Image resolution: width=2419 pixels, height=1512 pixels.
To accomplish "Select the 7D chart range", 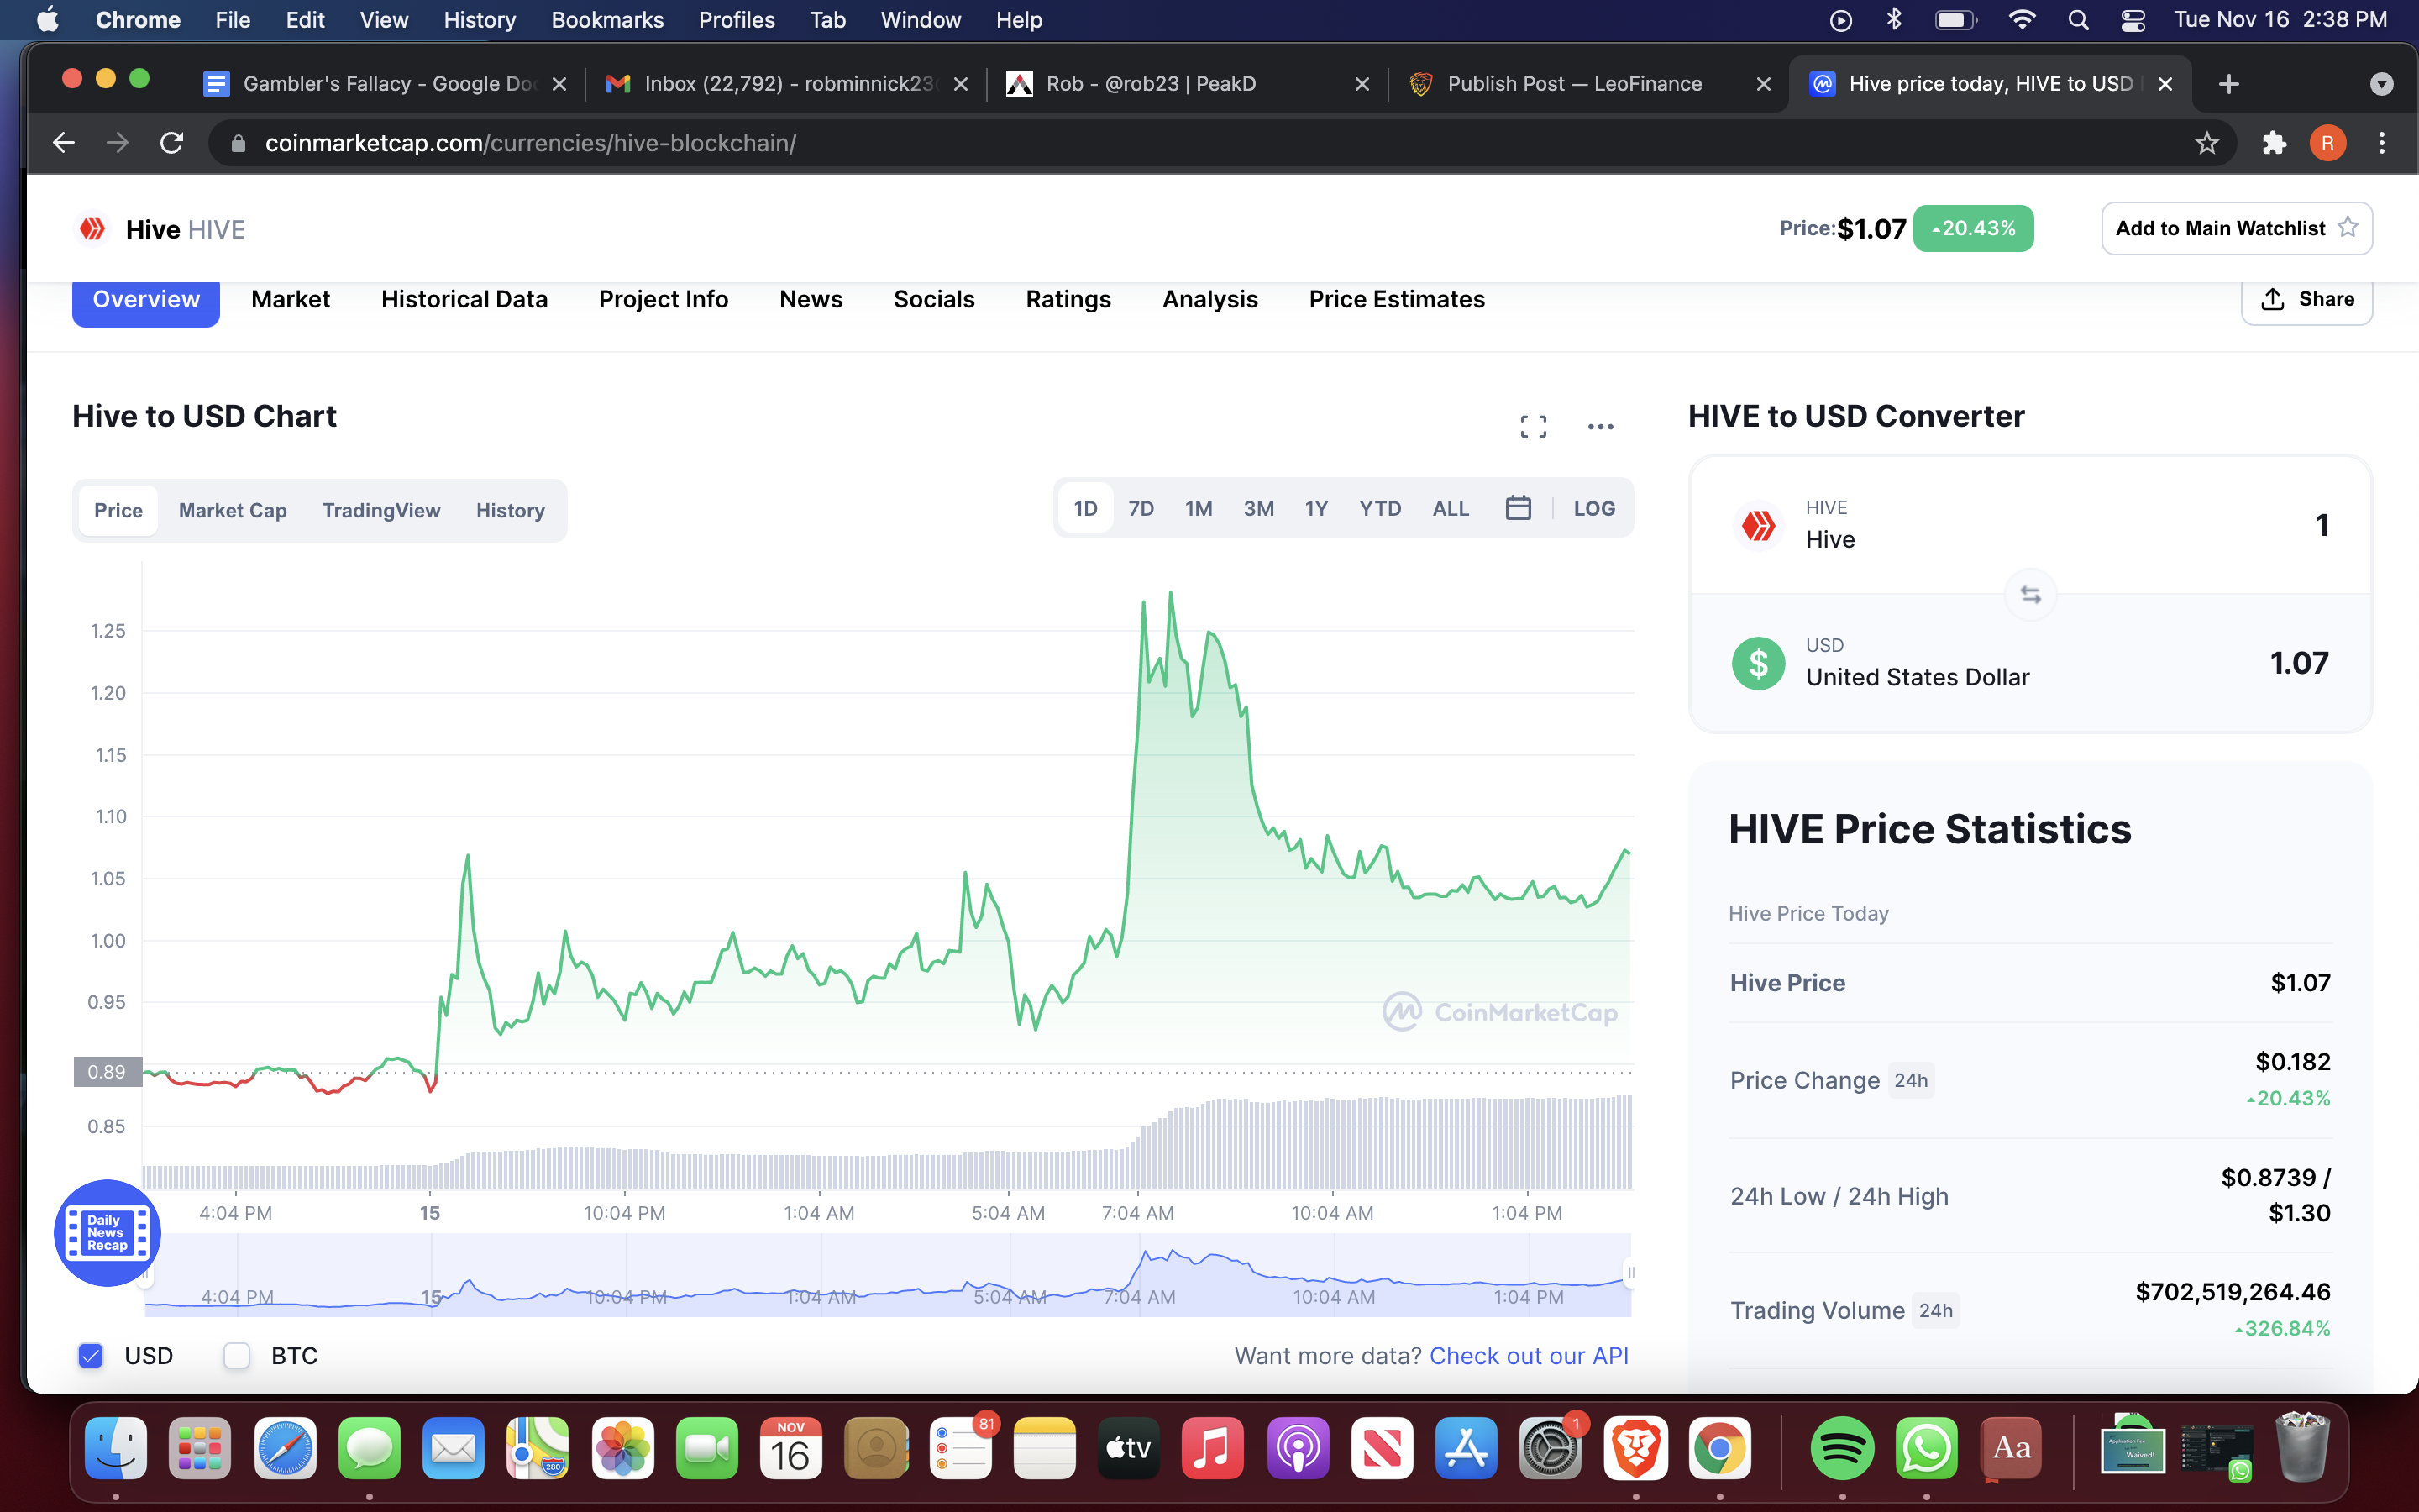I will pyautogui.click(x=1141, y=508).
